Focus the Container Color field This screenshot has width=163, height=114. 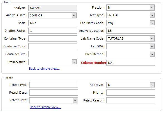point(53,46)
